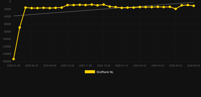Toggle the SlotRank NL legend label
The height and width of the screenshot is (97, 201).
(105, 72)
